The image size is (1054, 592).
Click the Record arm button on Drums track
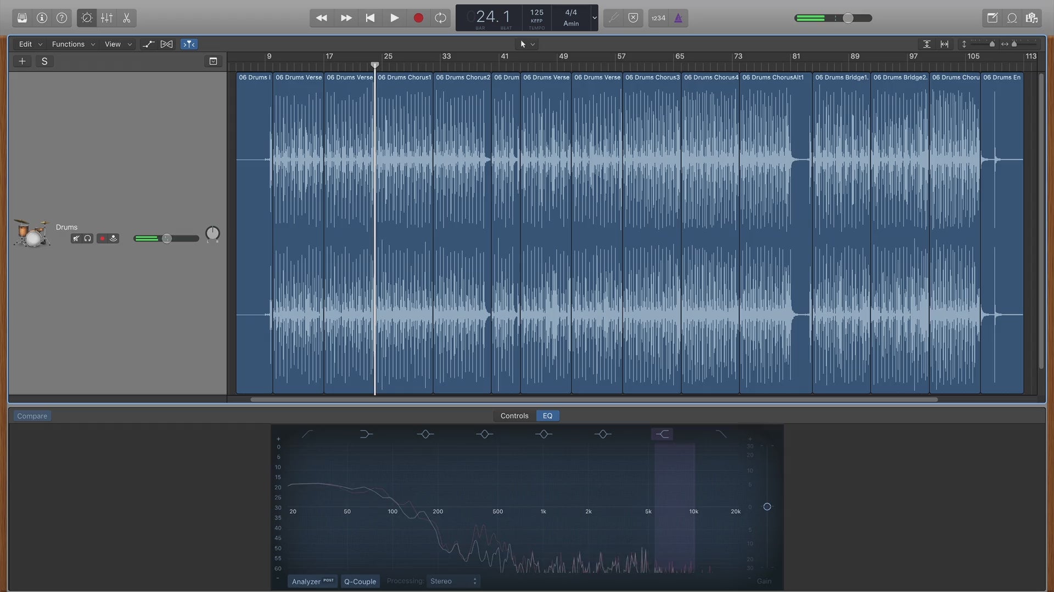(102, 238)
